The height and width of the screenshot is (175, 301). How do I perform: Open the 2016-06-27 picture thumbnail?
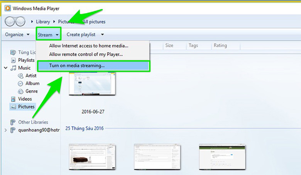point(92,84)
